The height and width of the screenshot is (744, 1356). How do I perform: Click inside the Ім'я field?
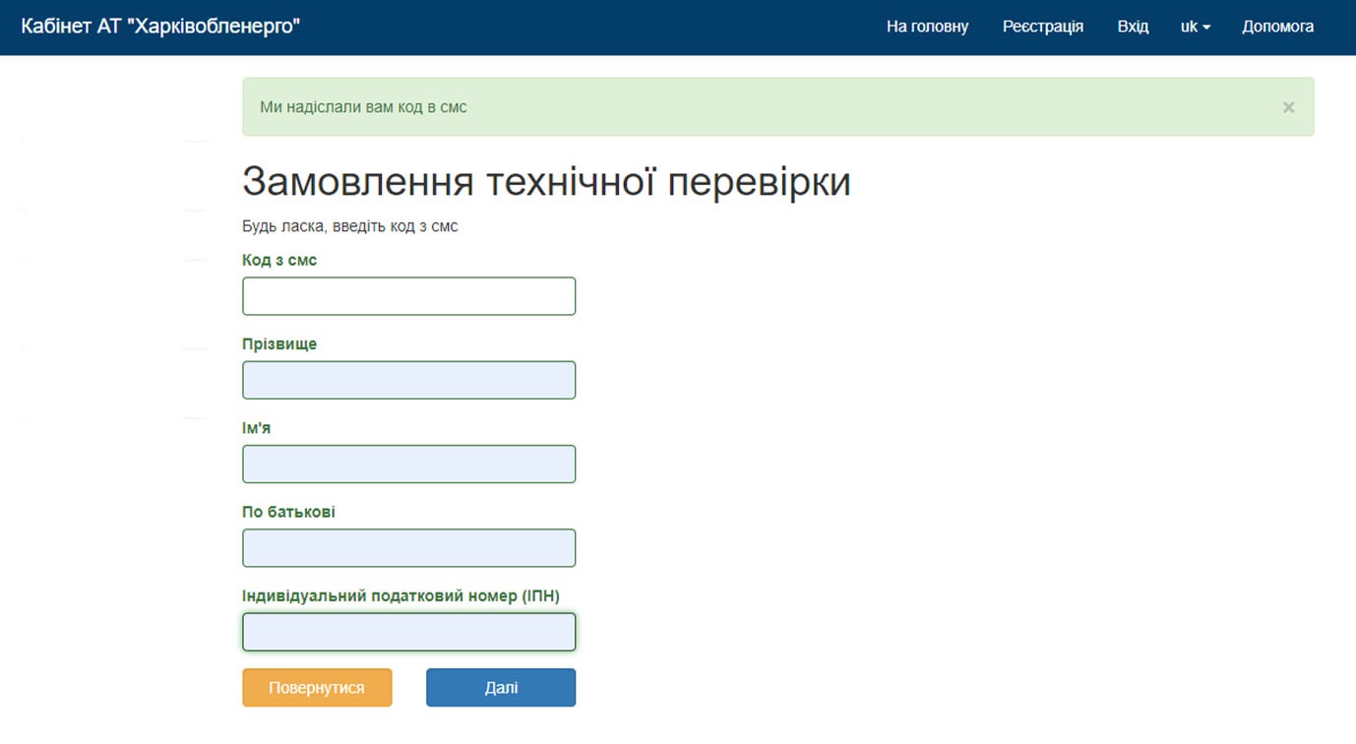(x=408, y=464)
